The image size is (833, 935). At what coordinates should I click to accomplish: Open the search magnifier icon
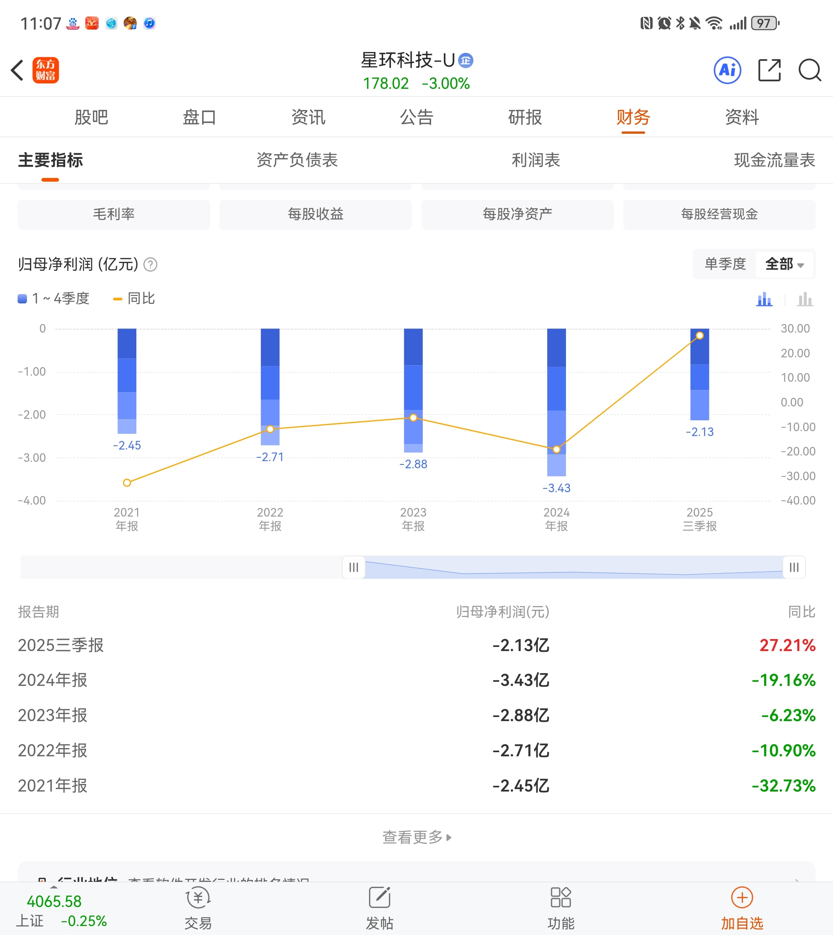tap(809, 70)
